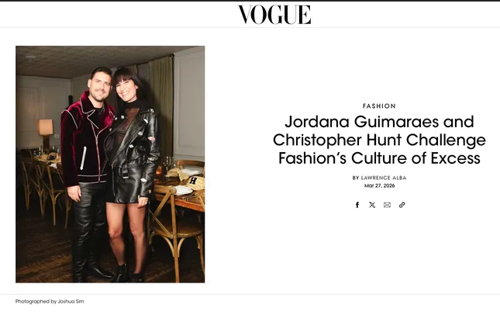Viewport: 500px width, 319px height.
Task: Click 'Christopher Hunt' in the headline
Action: click(337, 140)
